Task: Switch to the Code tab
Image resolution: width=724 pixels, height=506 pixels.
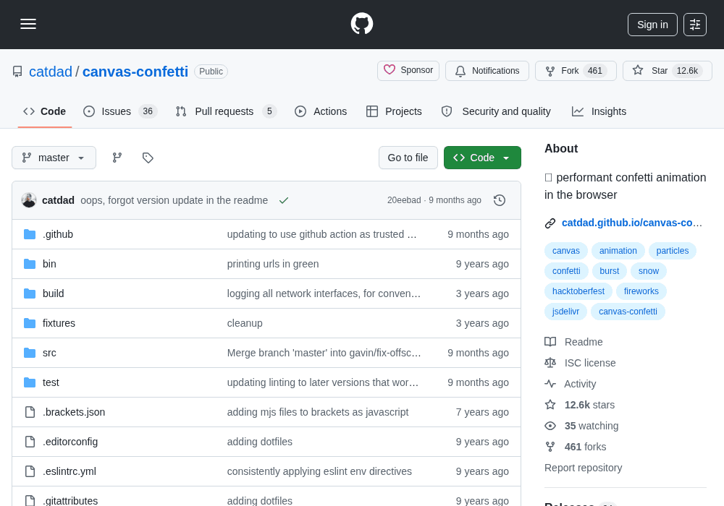Action: tap(45, 111)
